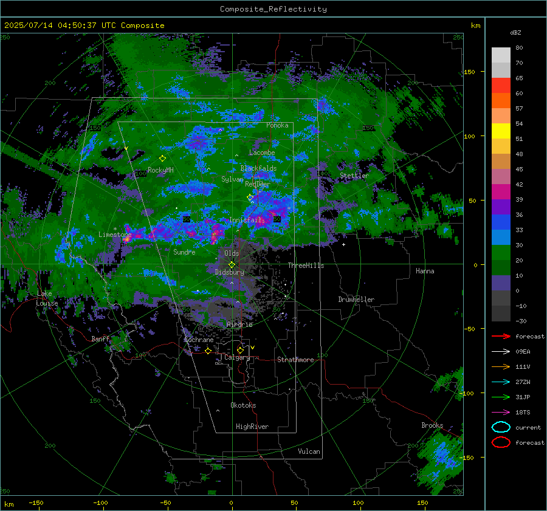Click the green 31JP arrow legend icon
This screenshot has width=547, height=511.
click(501, 397)
